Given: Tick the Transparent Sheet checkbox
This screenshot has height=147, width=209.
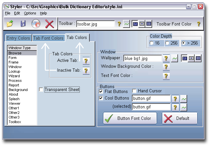Looking at the screenshot, I should click(x=41, y=90).
